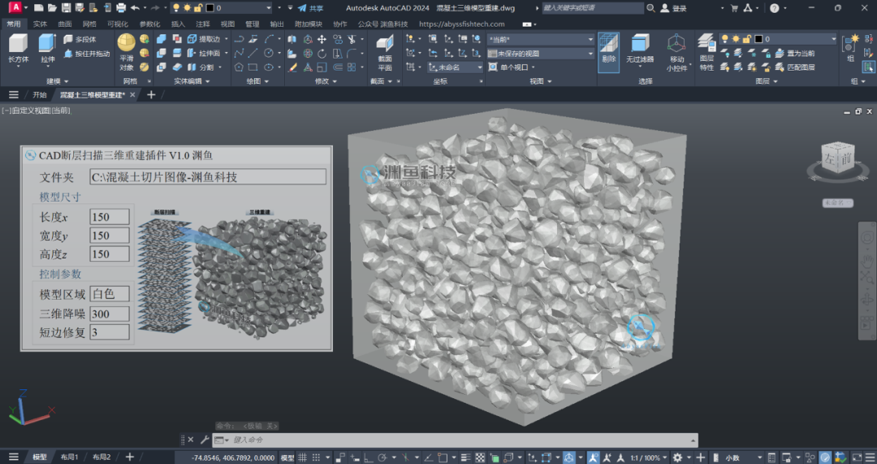Switch to the 实体 ribbon tab
Image resolution: width=877 pixels, height=464 pixels.
point(41,24)
